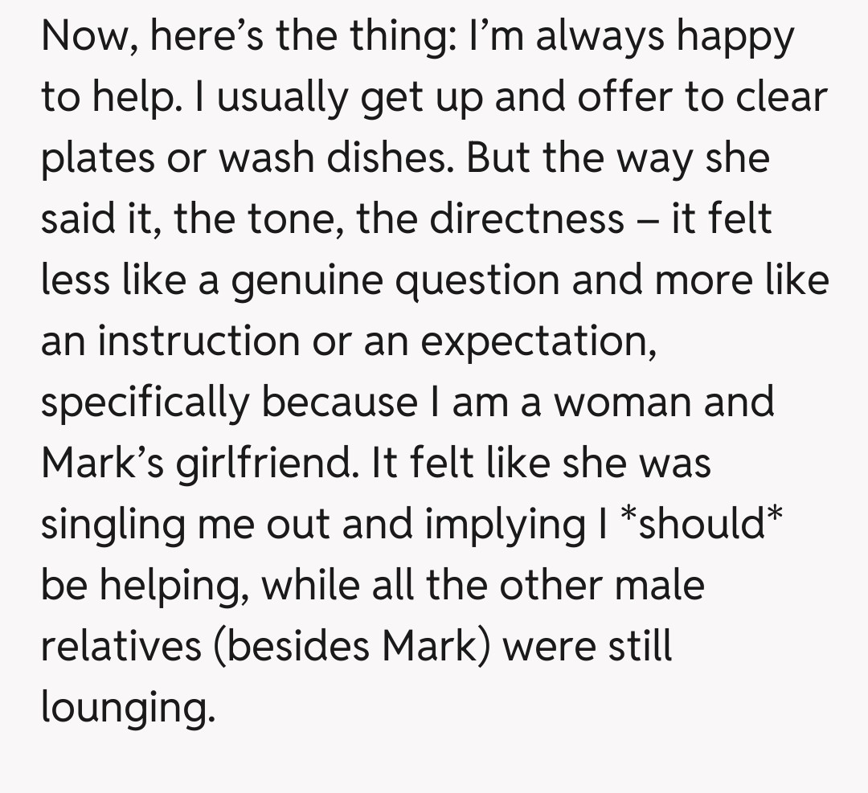The image size is (868, 793).
Task: Click the word "directness" in the text
Action: point(525,219)
